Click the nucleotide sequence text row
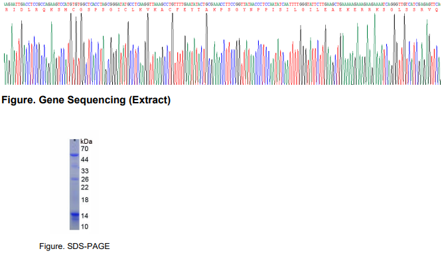The width and height of the screenshot is (444, 253). click(x=222, y=5)
